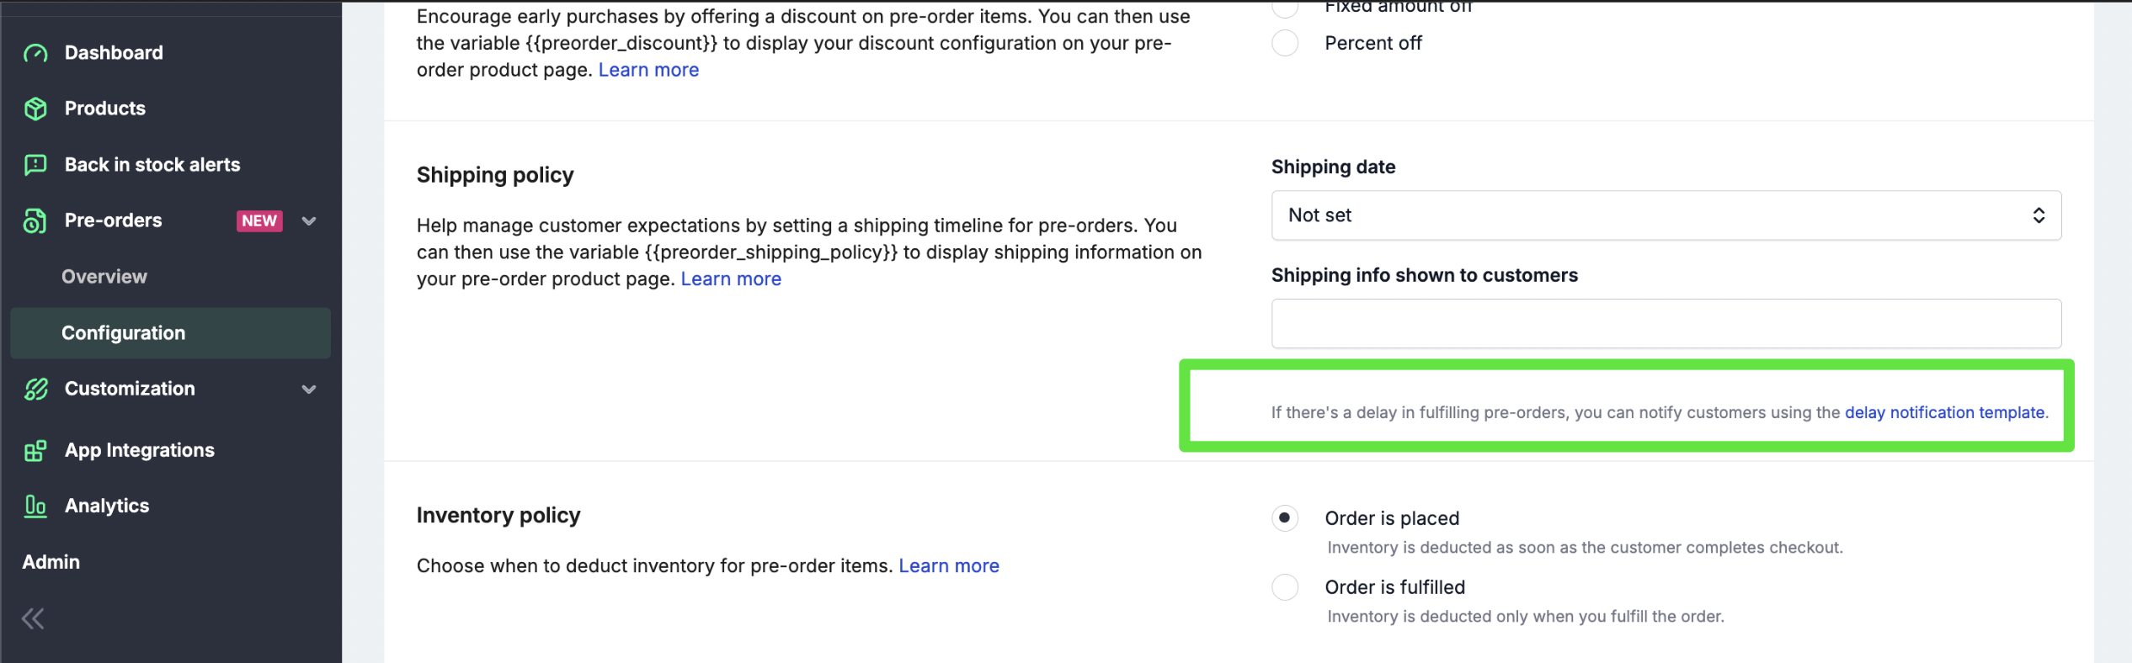Image resolution: width=2132 pixels, height=663 pixels.
Task: Click Learn more under Inventory policy
Action: click(x=948, y=566)
